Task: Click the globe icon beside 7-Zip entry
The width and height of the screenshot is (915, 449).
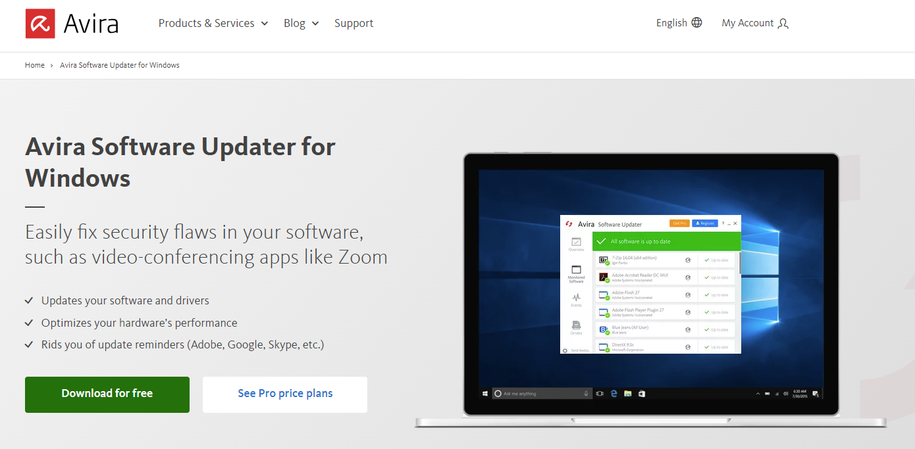Action: point(688,260)
